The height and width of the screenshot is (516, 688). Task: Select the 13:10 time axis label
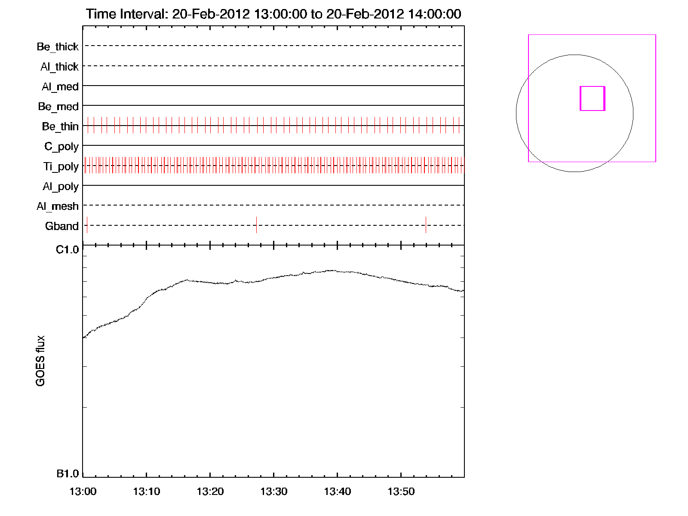pyautogui.click(x=146, y=491)
